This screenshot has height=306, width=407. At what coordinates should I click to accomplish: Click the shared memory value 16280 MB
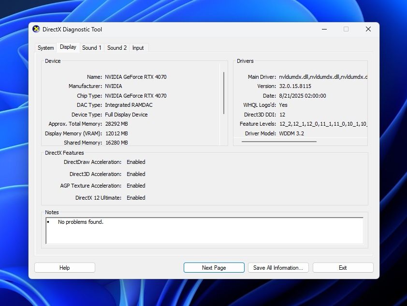pos(116,143)
